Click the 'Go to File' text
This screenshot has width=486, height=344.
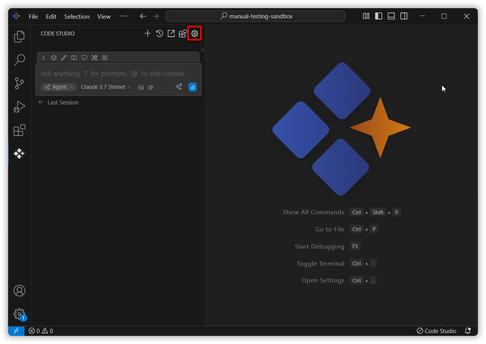pyautogui.click(x=330, y=229)
